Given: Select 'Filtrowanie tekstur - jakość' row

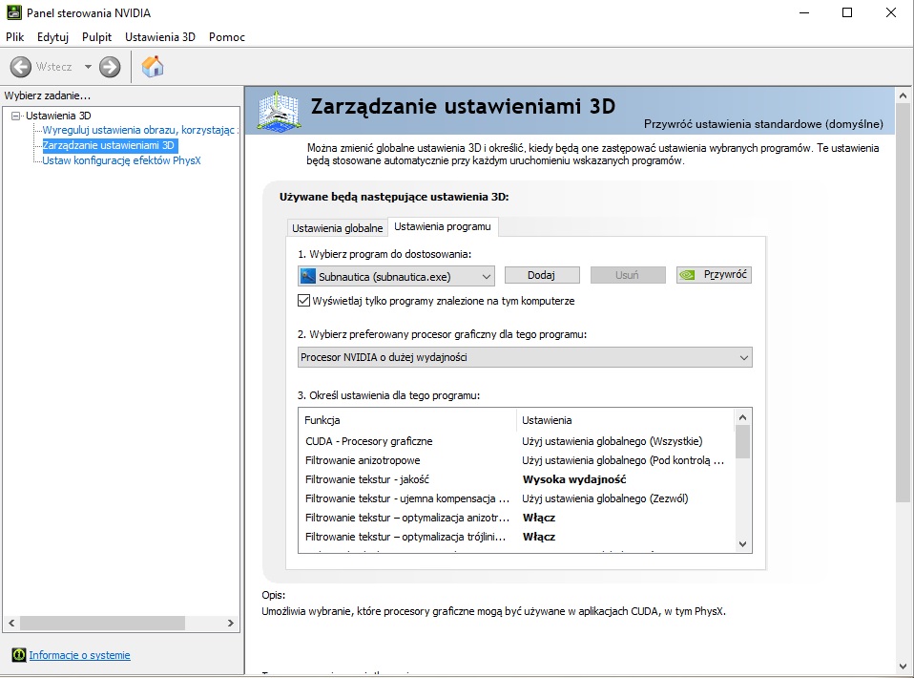Looking at the screenshot, I should [516, 479].
